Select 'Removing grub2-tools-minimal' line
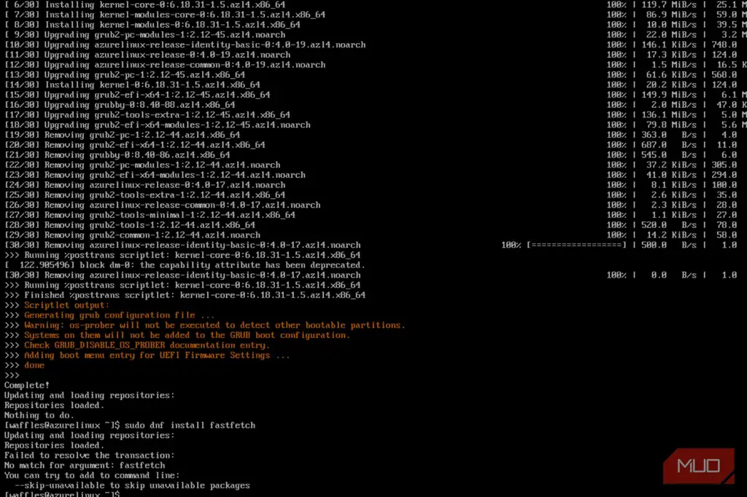Viewport: 747px width, 497px height. 150,215
